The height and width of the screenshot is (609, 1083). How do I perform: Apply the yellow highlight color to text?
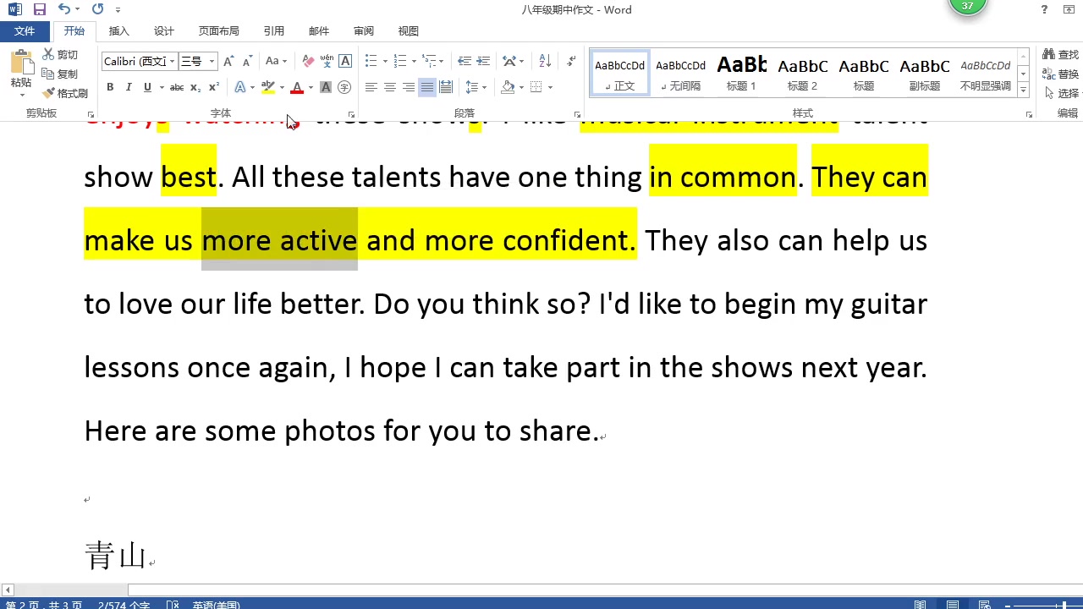click(268, 87)
